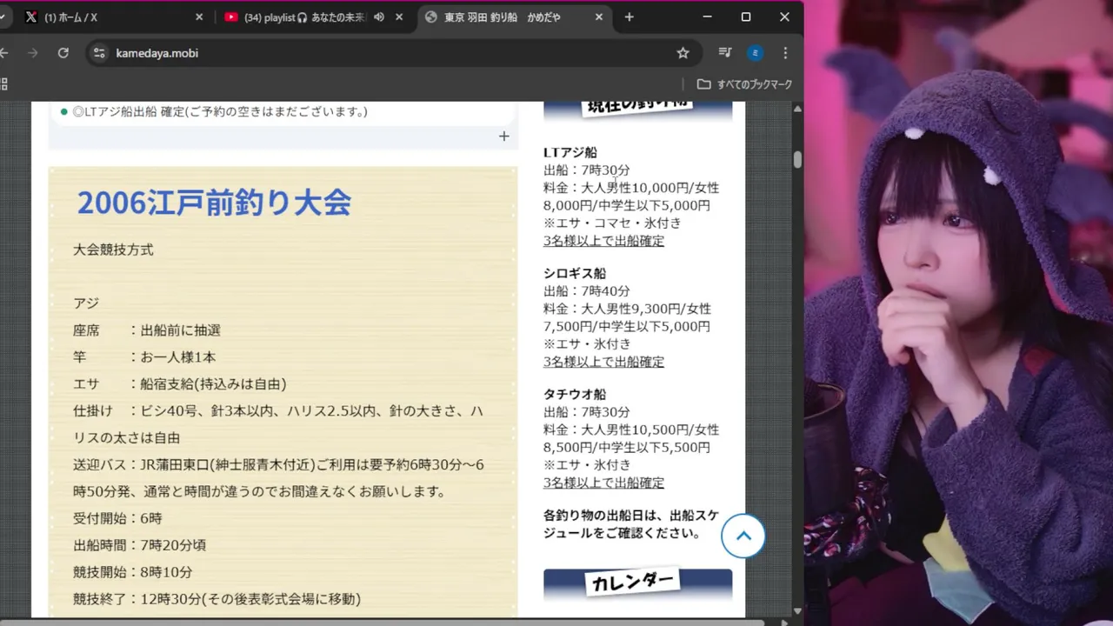Open the タチウオ船 3名様以上で出船確定 link
This screenshot has height=626, width=1113.
tap(603, 483)
